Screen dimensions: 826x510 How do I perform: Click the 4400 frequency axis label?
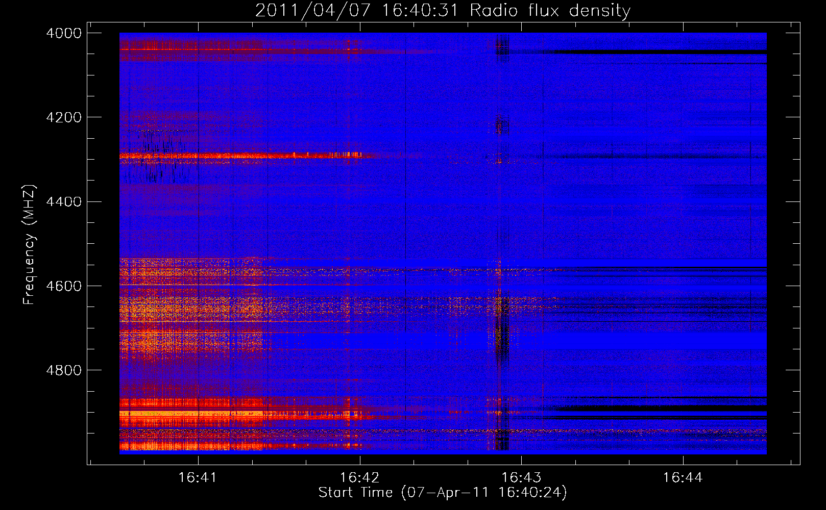click(x=64, y=202)
